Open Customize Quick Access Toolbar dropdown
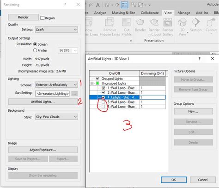219x188 pixels. (x=150, y=5)
